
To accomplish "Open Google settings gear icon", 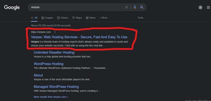I will click(x=200, y=7).
